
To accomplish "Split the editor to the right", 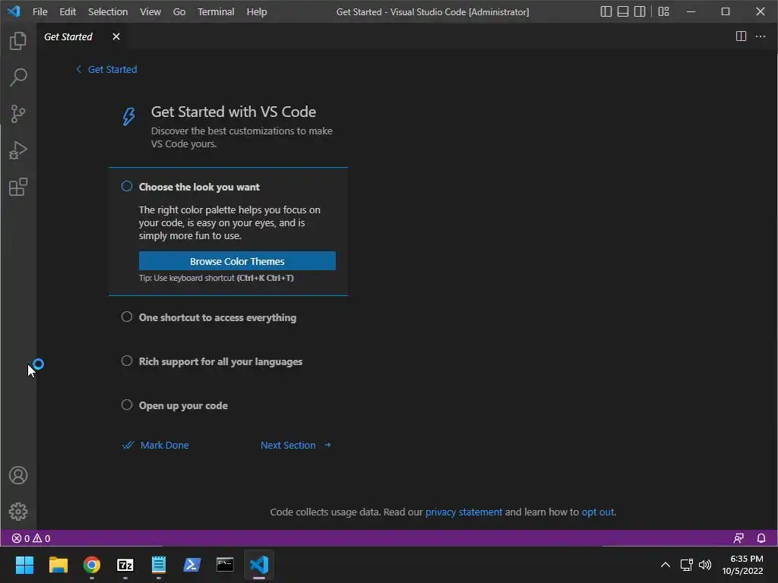I will click(741, 36).
